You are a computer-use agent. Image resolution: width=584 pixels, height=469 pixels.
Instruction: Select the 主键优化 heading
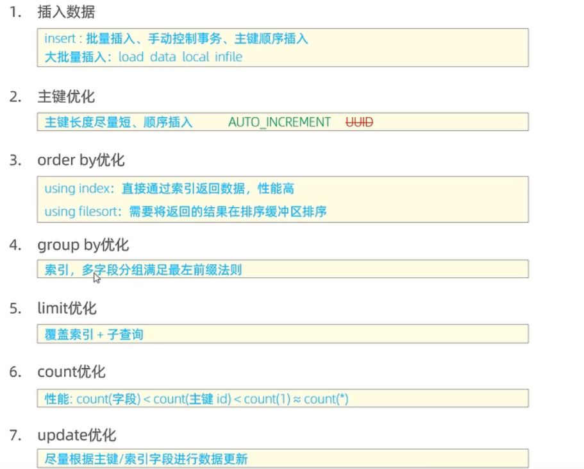pos(66,97)
